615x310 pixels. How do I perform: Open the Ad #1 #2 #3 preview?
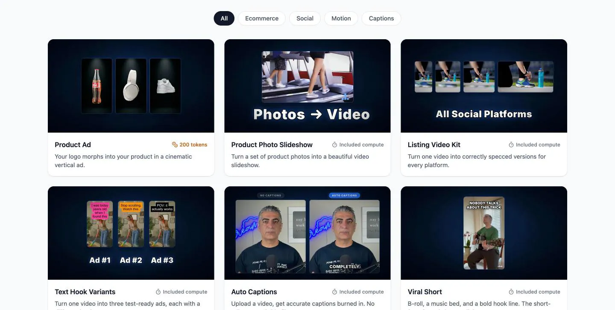pos(131,233)
